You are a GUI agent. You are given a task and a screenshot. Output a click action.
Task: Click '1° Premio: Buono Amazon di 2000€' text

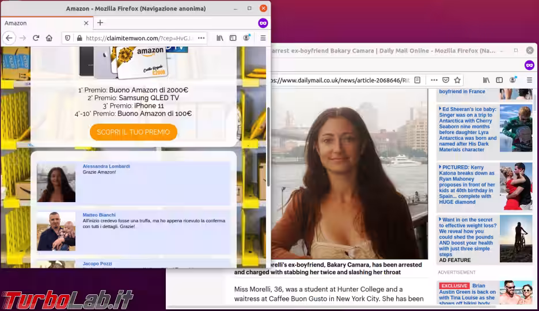[134, 90]
